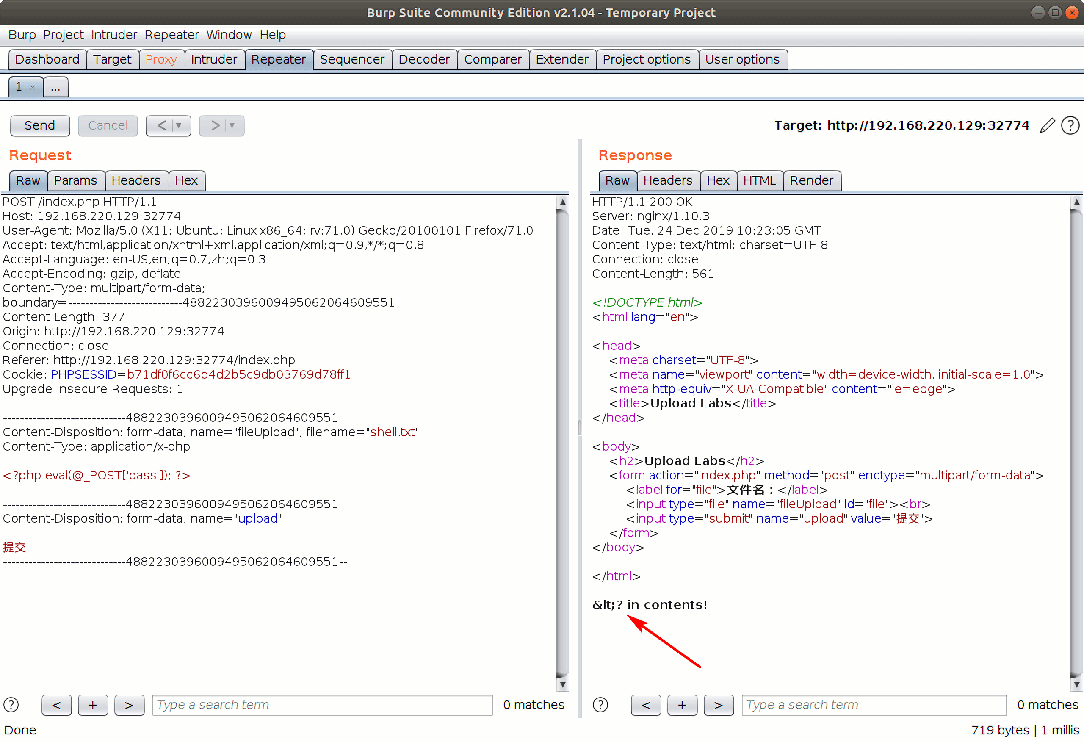
Task: Open the Project options tab
Action: tap(647, 60)
